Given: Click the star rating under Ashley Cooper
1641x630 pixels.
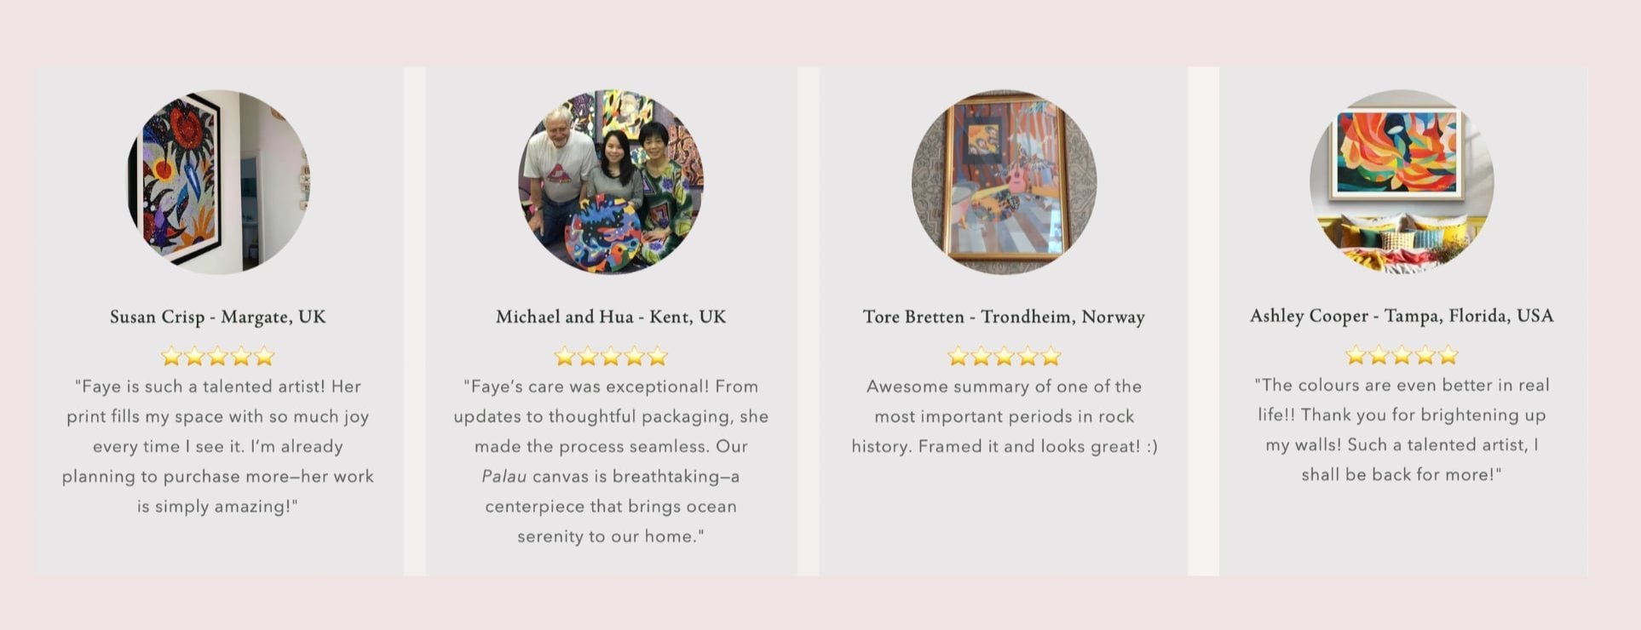Looking at the screenshot, I should coord(1402,355).
